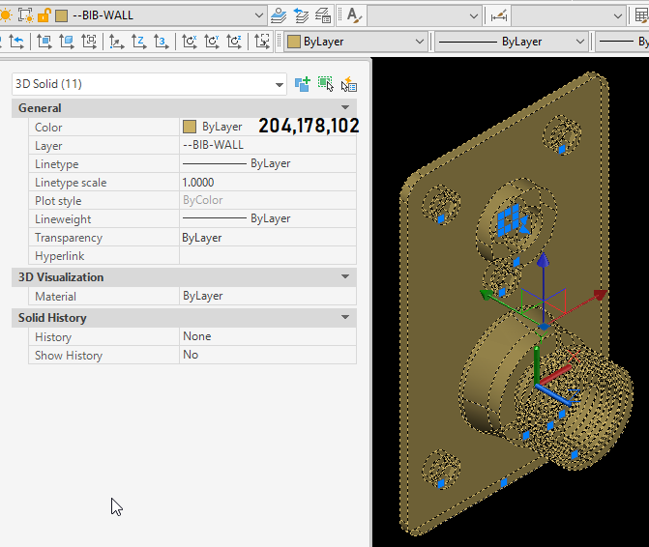The image size is (649, 547).
Task: Click the blue grip on bottom-left mounting hole
Action: click(441, 483)
